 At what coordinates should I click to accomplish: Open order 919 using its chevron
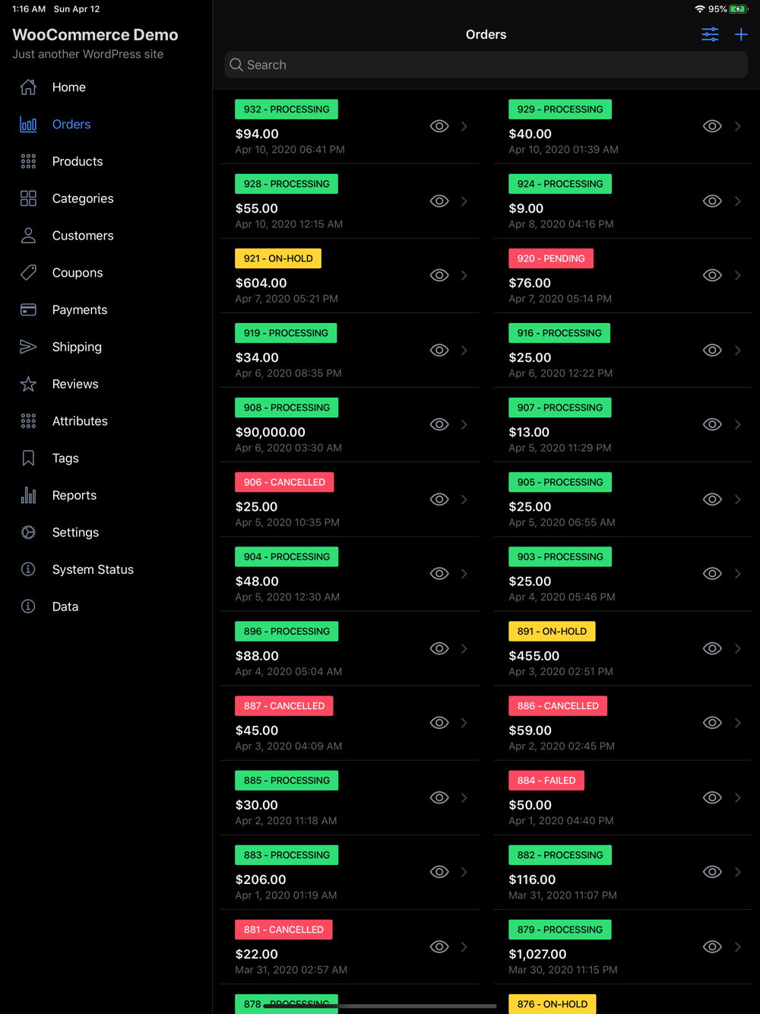click(x=464, y=350)
